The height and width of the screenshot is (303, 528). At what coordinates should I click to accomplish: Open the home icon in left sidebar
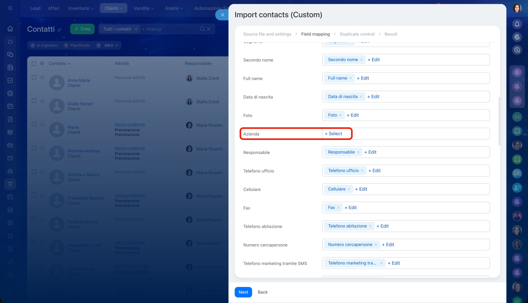[x=10, y=29]
